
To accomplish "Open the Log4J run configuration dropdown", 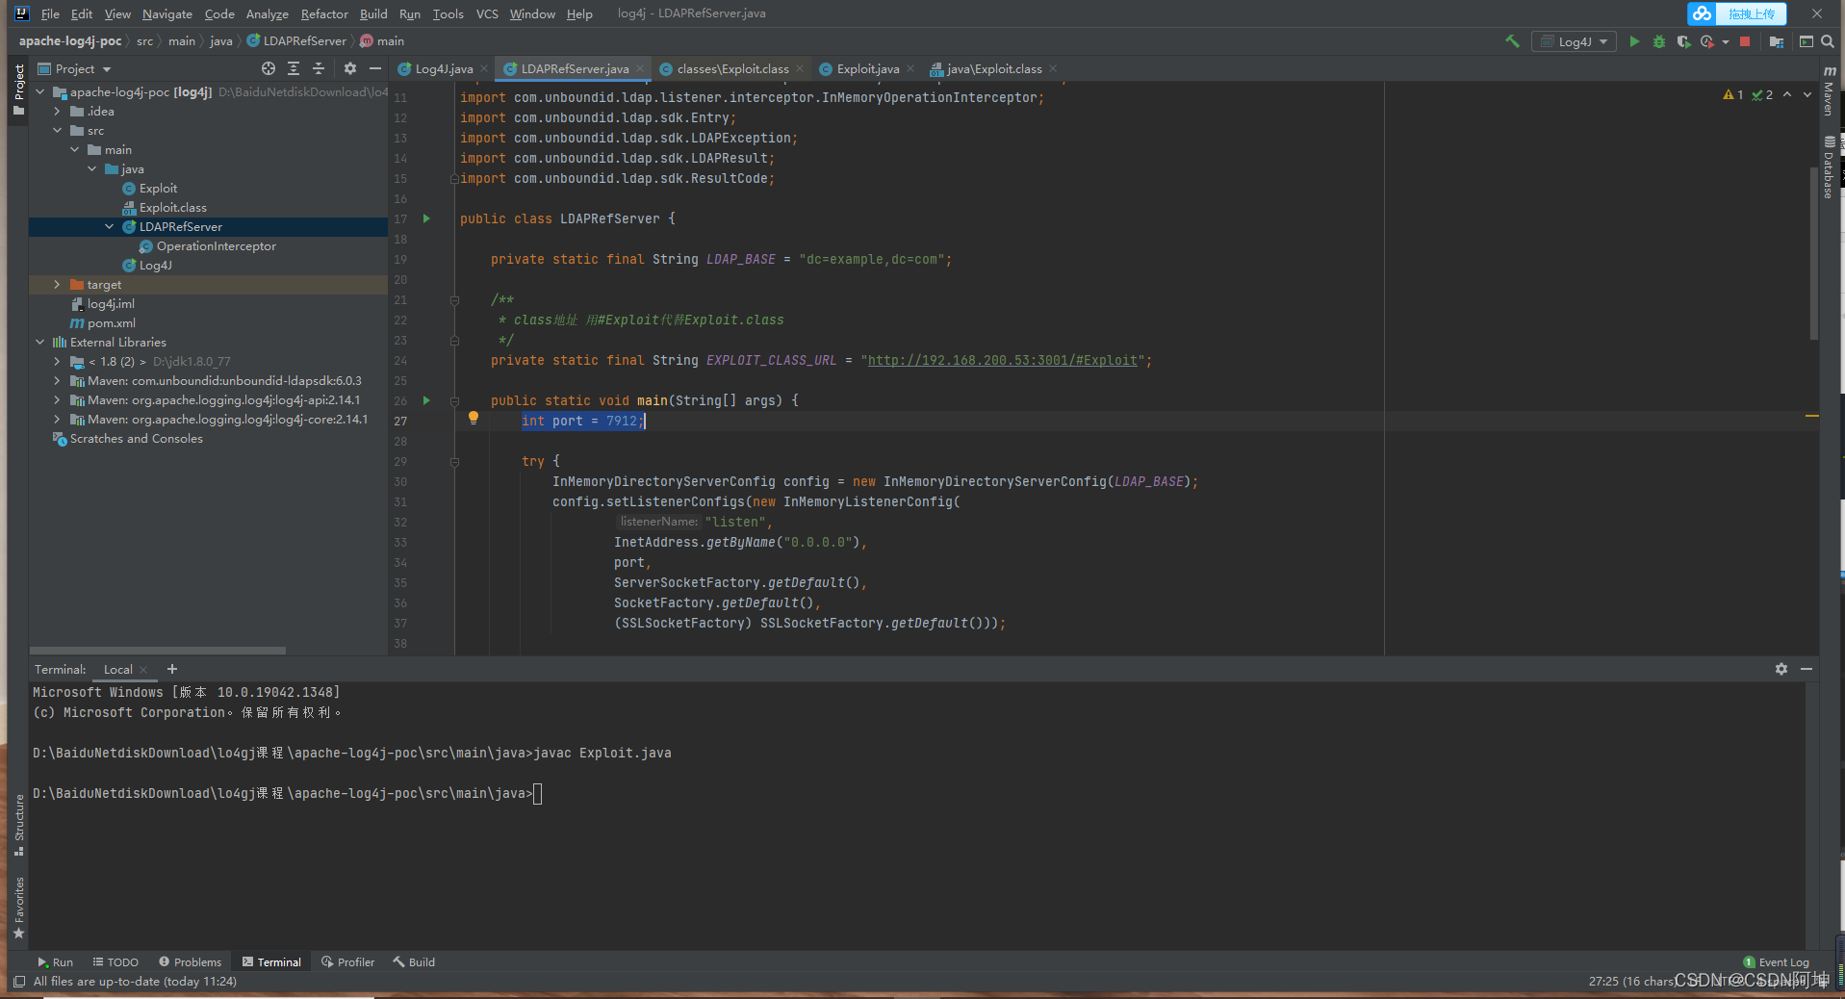I will click(1575, 41).
